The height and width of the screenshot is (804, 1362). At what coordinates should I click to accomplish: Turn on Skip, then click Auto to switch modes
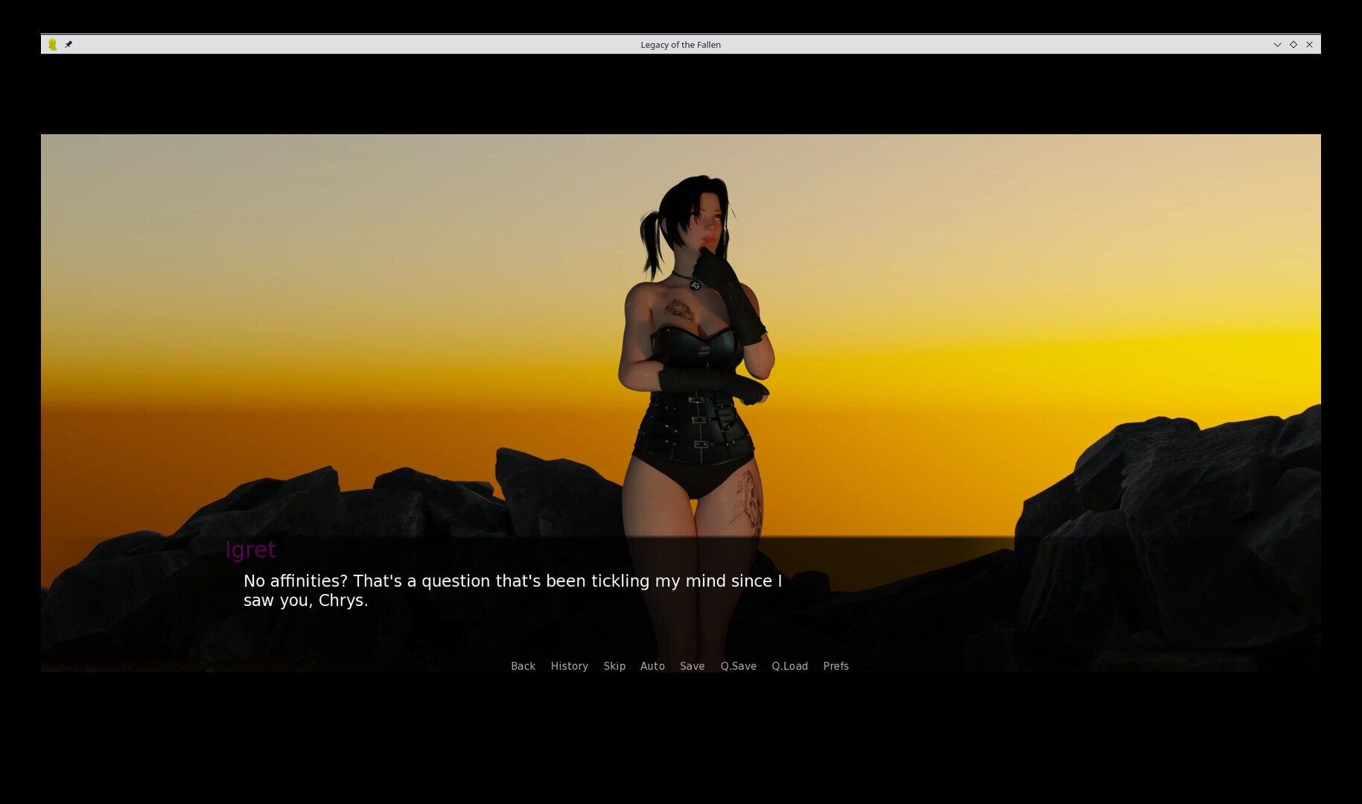pyautogui.click(x=652, y=666)
